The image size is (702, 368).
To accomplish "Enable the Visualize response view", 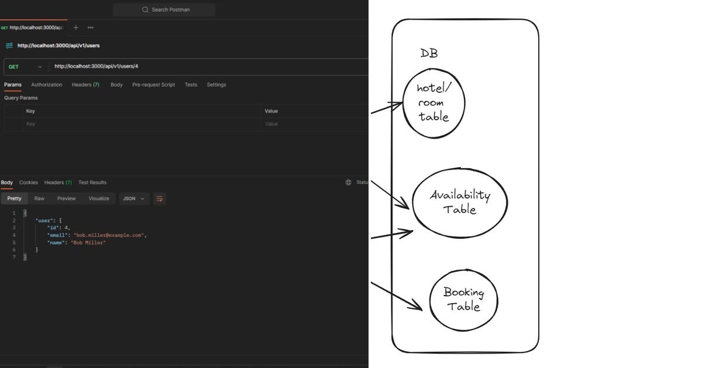I will (99, 199).
